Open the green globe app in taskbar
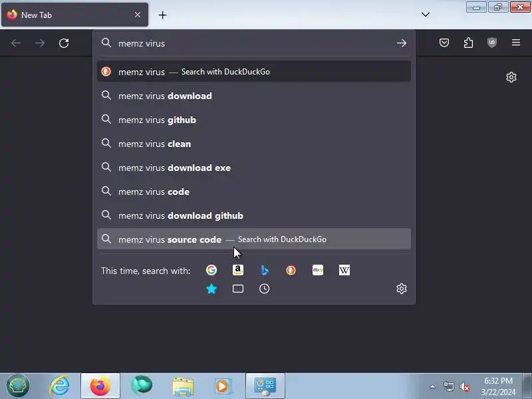Image resolution: width=532 pixels, height=399 pixels. click(x=142, y=386)
